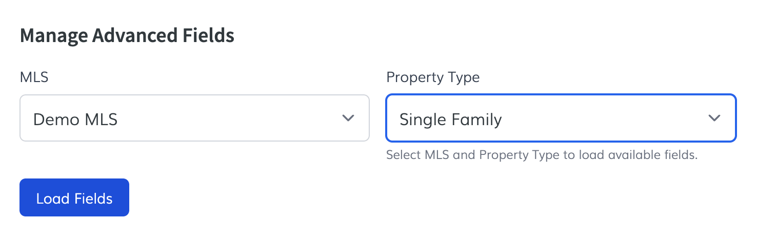This screenshot has width=757, height=239.
Task: Click the Manage Advanced Fields heading
Action: pyautogui.click(x=127, y=36)
